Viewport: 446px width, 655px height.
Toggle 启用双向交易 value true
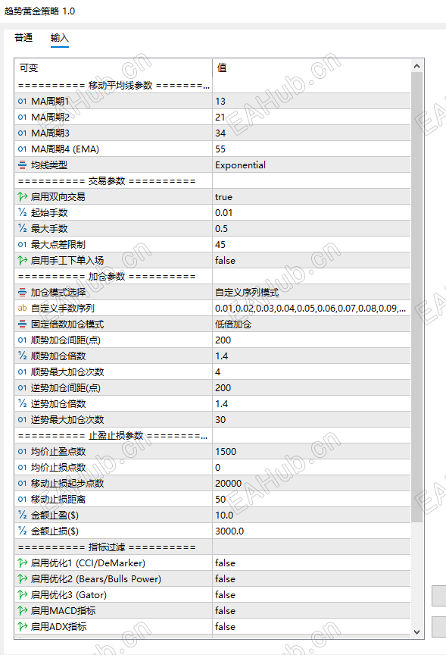coord(311,197)
